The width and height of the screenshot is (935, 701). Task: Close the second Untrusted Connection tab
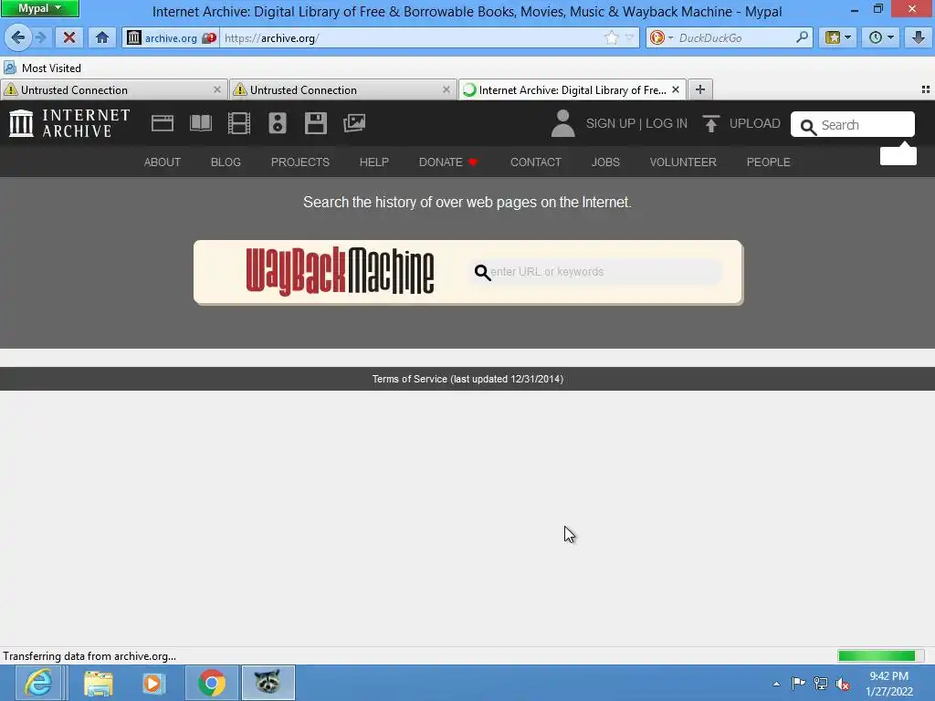pyautogui.click(x=446, y=89)
